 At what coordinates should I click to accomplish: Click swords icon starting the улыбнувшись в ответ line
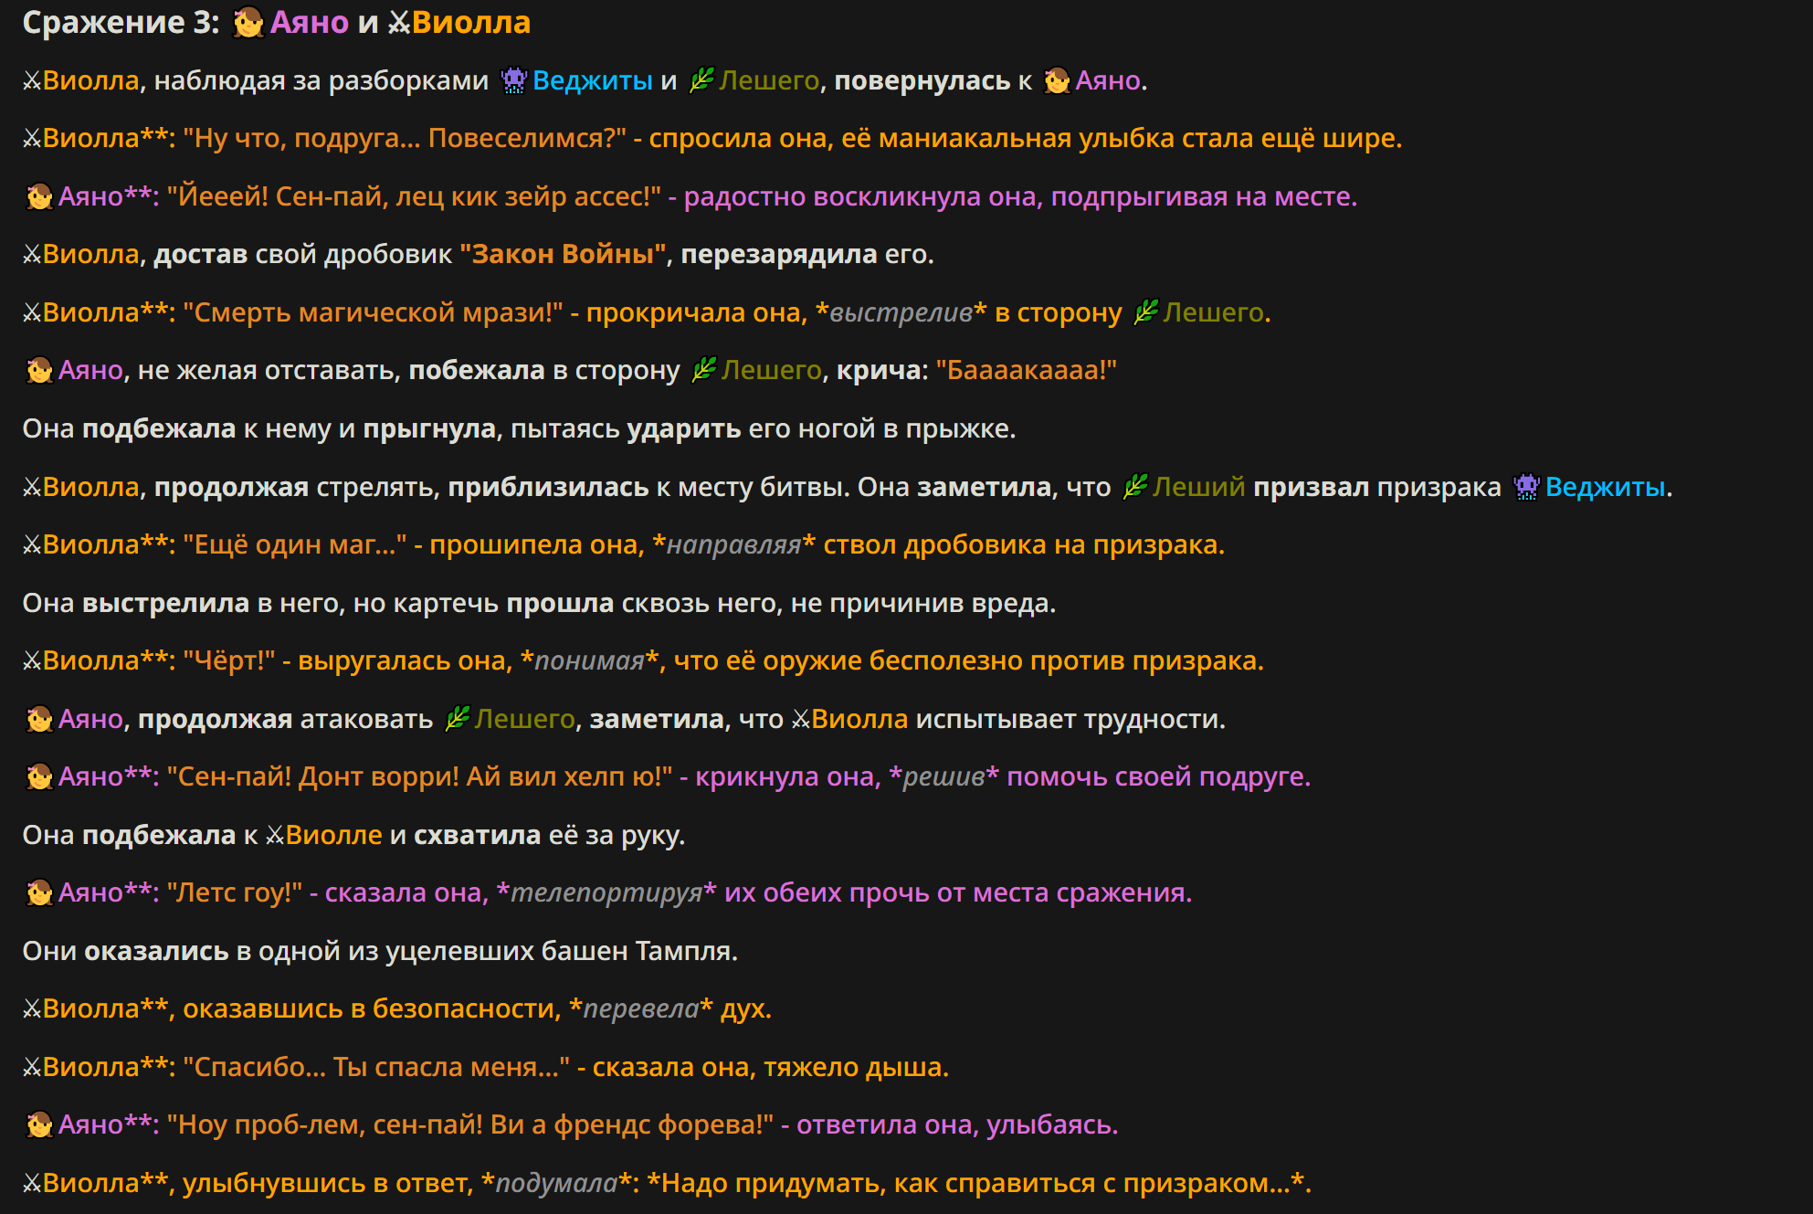click(32, 1184)
